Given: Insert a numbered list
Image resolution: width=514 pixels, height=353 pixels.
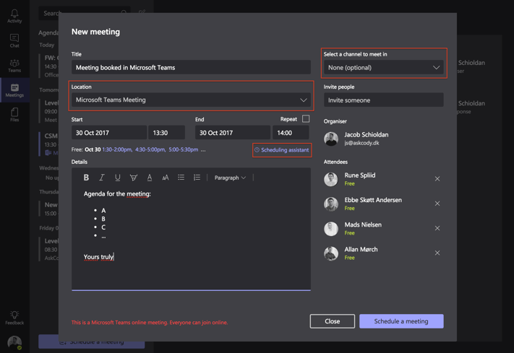Looking at the screenshot, I should click(197, 178).
